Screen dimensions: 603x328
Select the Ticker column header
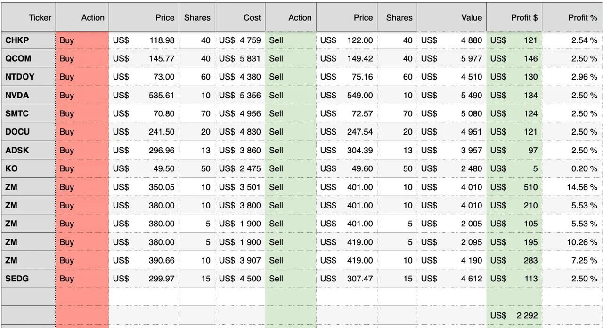coord(29,17)
